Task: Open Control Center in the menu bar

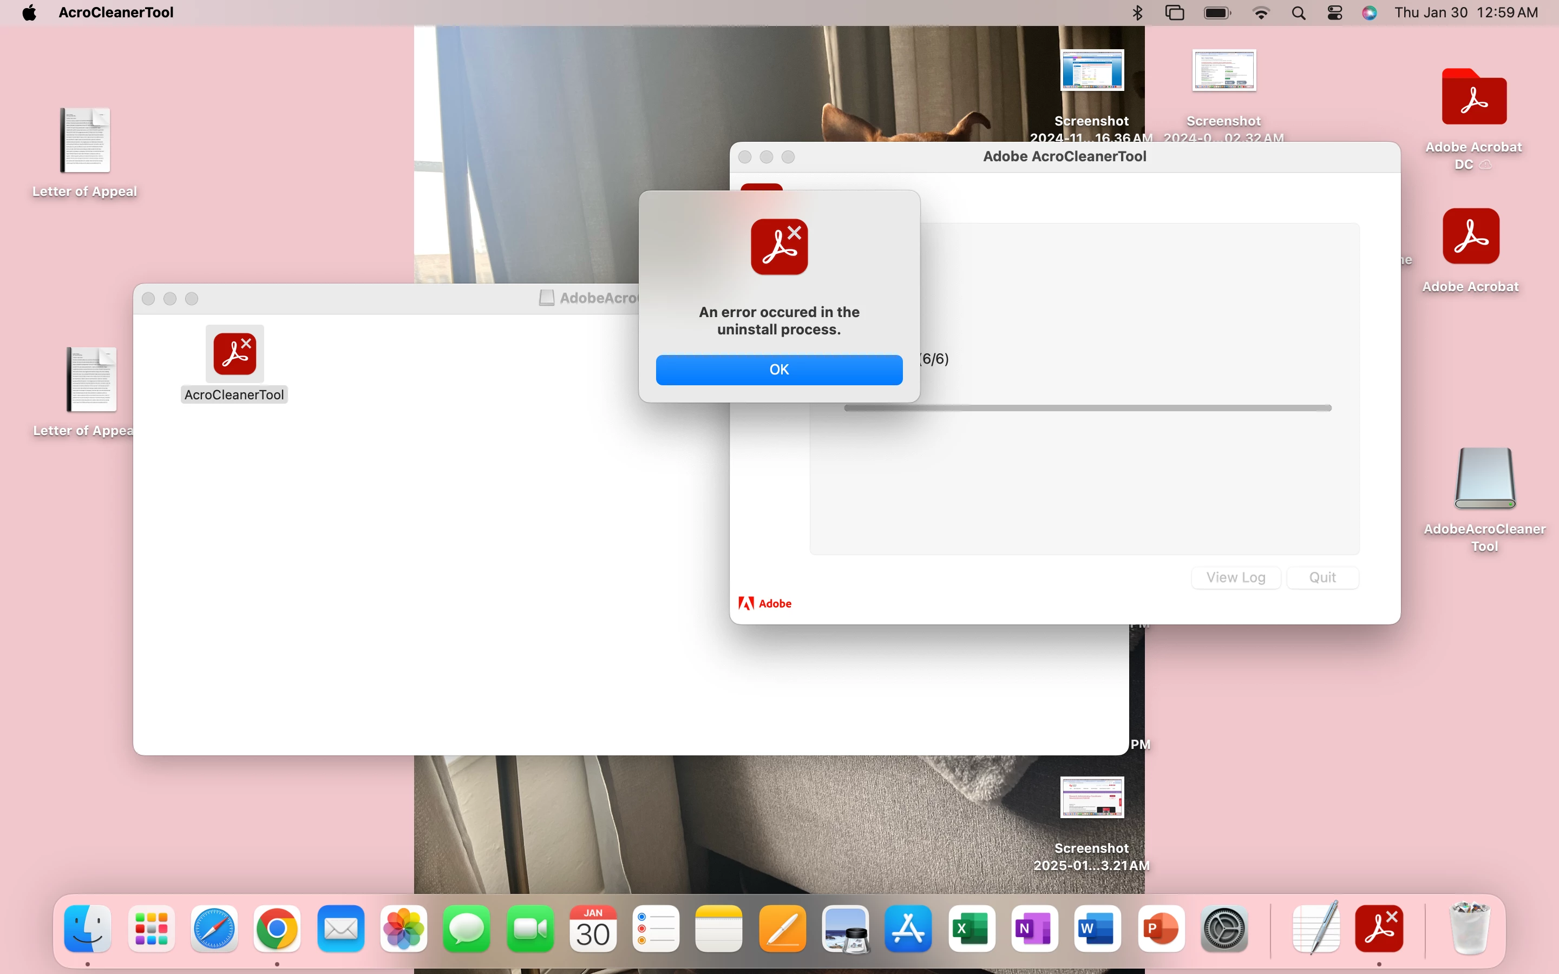Action: [x=1335, y=12]
